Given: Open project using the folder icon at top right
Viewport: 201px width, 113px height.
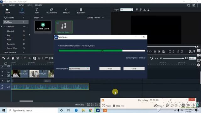Looking at the screenshot, I should coord(189,5).
